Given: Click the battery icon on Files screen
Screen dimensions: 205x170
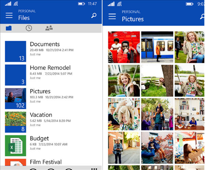Looking at the screenshot, I should (x=81, y=4).
